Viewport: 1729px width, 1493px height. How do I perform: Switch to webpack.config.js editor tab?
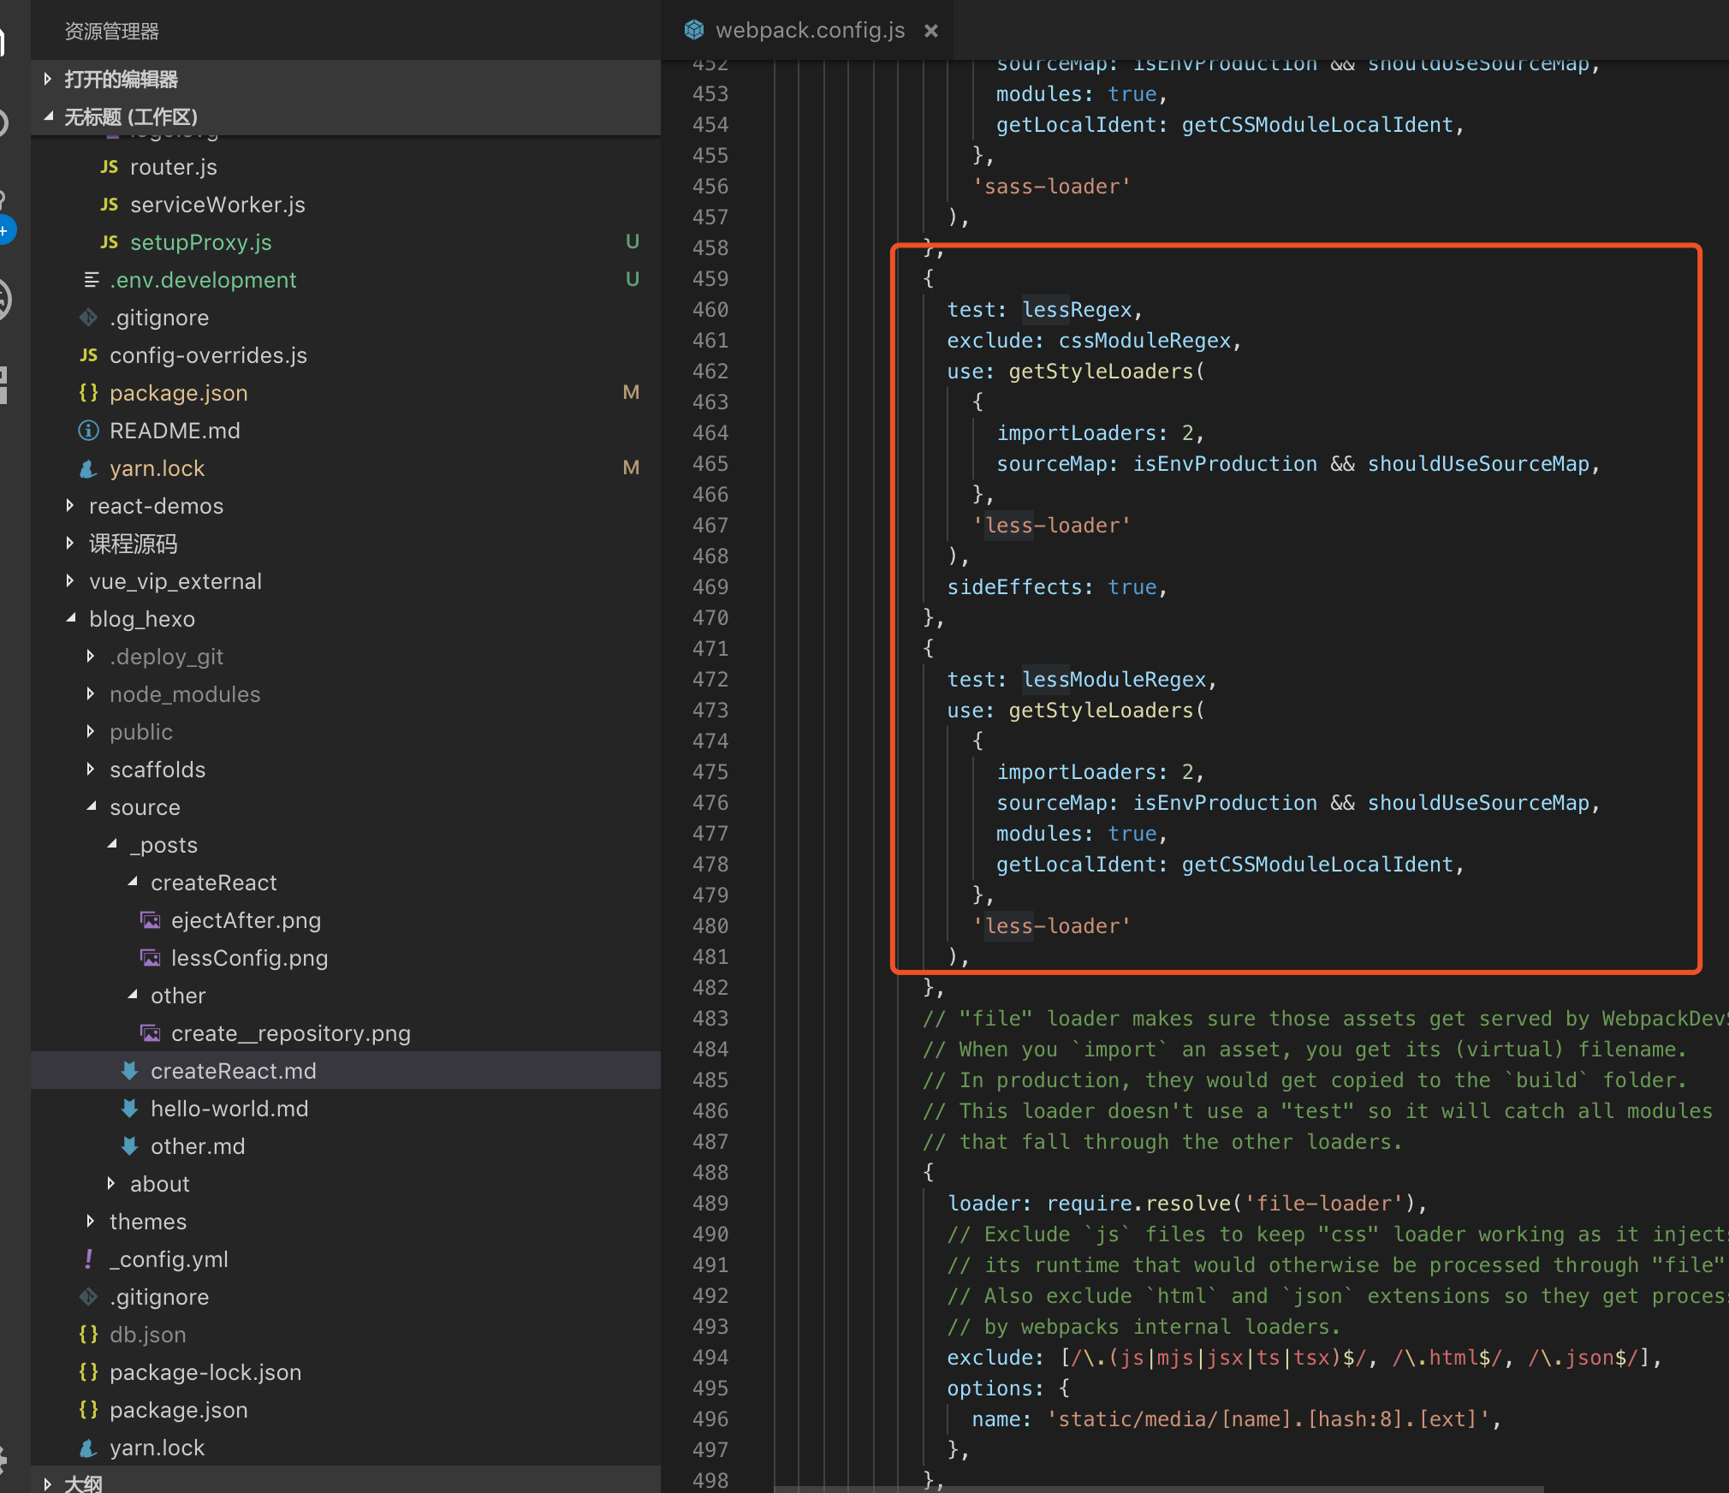[x=807, y=30]
